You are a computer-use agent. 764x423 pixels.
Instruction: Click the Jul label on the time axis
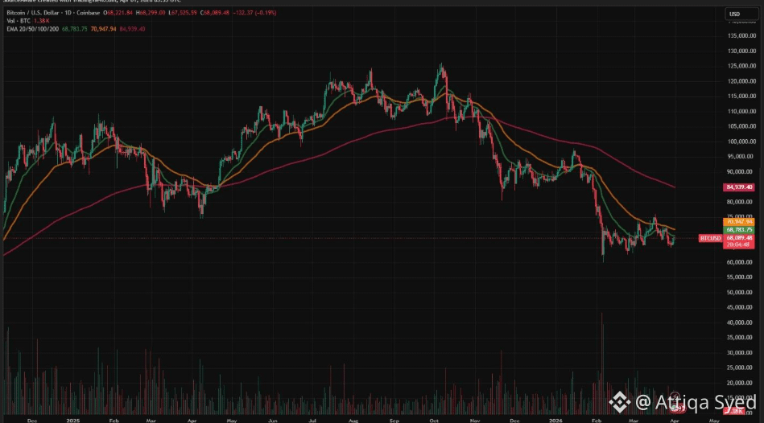pos(312,420)
